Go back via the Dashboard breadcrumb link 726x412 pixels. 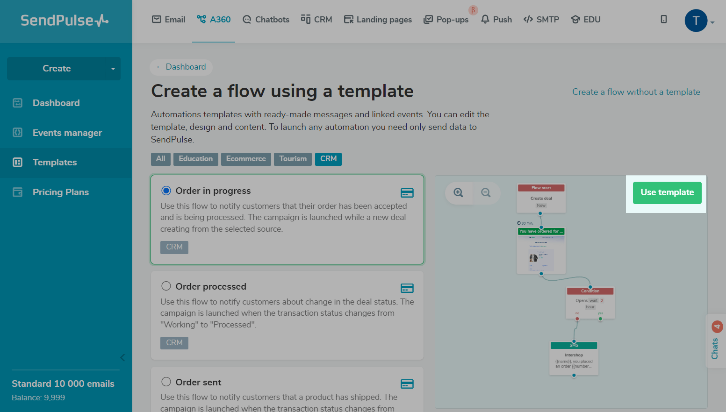[181, 67]
